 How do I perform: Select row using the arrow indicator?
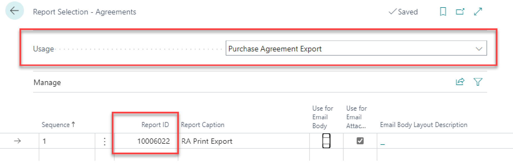click(17, 141)
